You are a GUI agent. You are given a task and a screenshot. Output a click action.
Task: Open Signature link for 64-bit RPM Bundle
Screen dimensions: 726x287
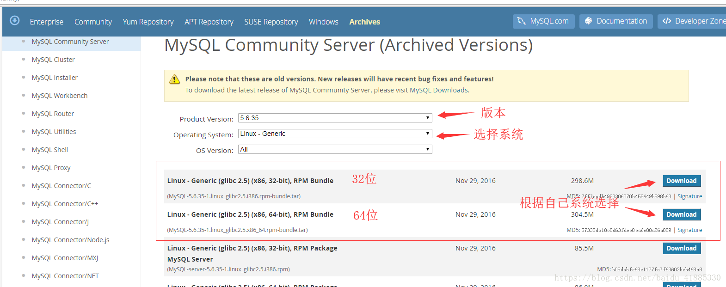click(x=689, y=230)
